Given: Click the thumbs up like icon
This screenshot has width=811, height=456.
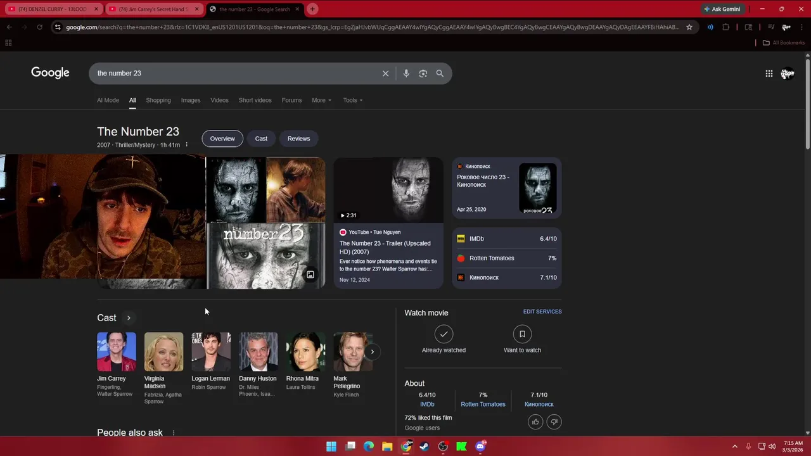Looking at the screenshot, I should pyautogui.click(x=535, y=422).
